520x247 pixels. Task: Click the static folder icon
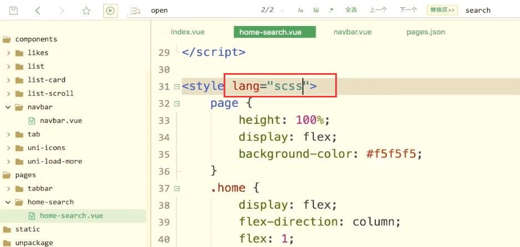[x=7, y=229]
